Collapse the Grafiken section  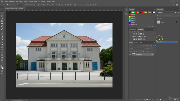click(157, 19)
